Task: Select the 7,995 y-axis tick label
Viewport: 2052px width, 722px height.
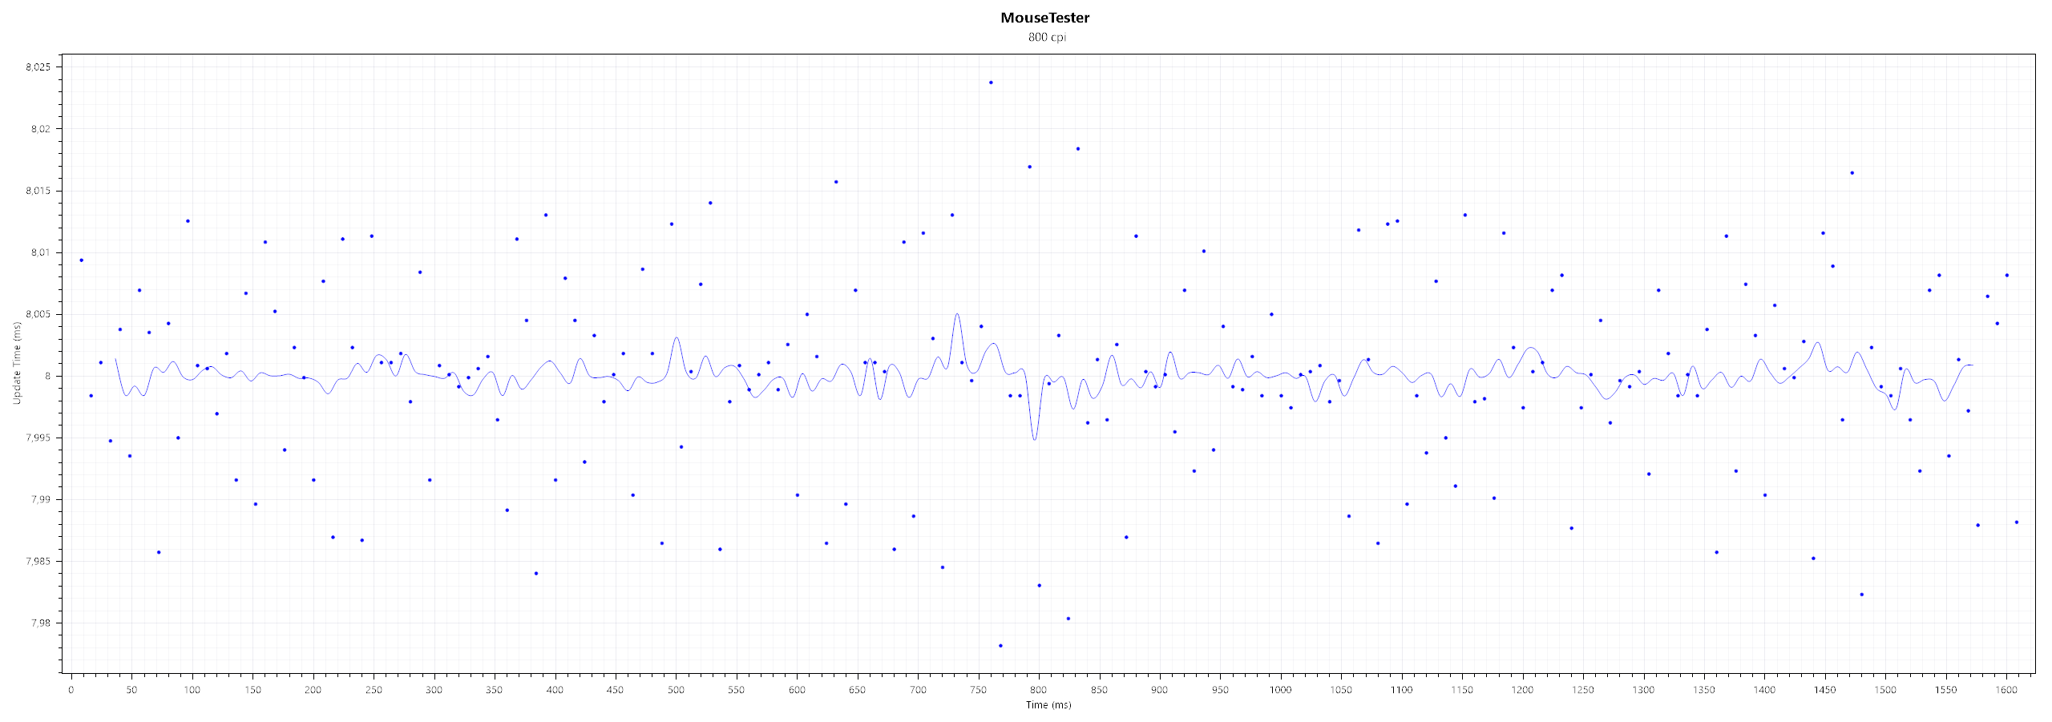Action: [x=38, y=438]
